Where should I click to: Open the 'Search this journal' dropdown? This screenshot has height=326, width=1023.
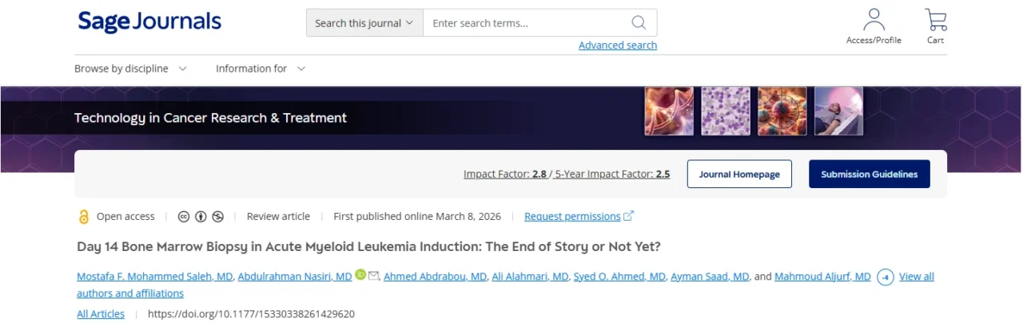[x=364, y=23]
